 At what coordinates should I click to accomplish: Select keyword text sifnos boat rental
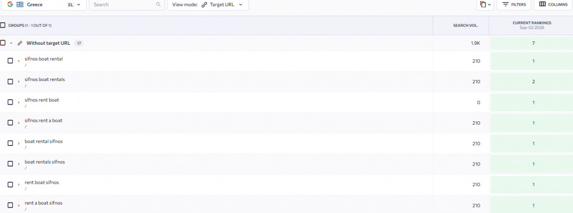(44, 59)
